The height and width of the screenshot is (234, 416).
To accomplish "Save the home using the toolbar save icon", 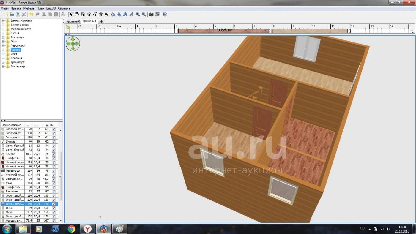I will tap(18, 14).
